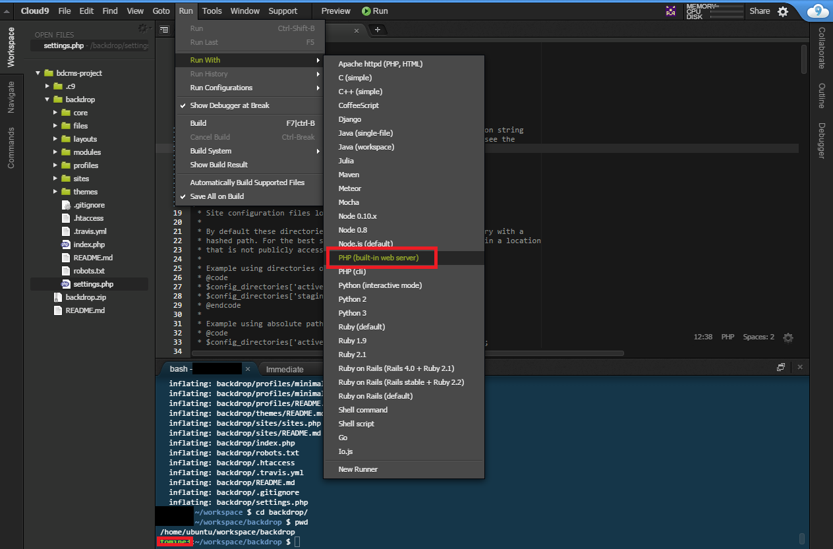Open the Navigate side panel
The width and height of the screenshot is (833, 549).
11,98
